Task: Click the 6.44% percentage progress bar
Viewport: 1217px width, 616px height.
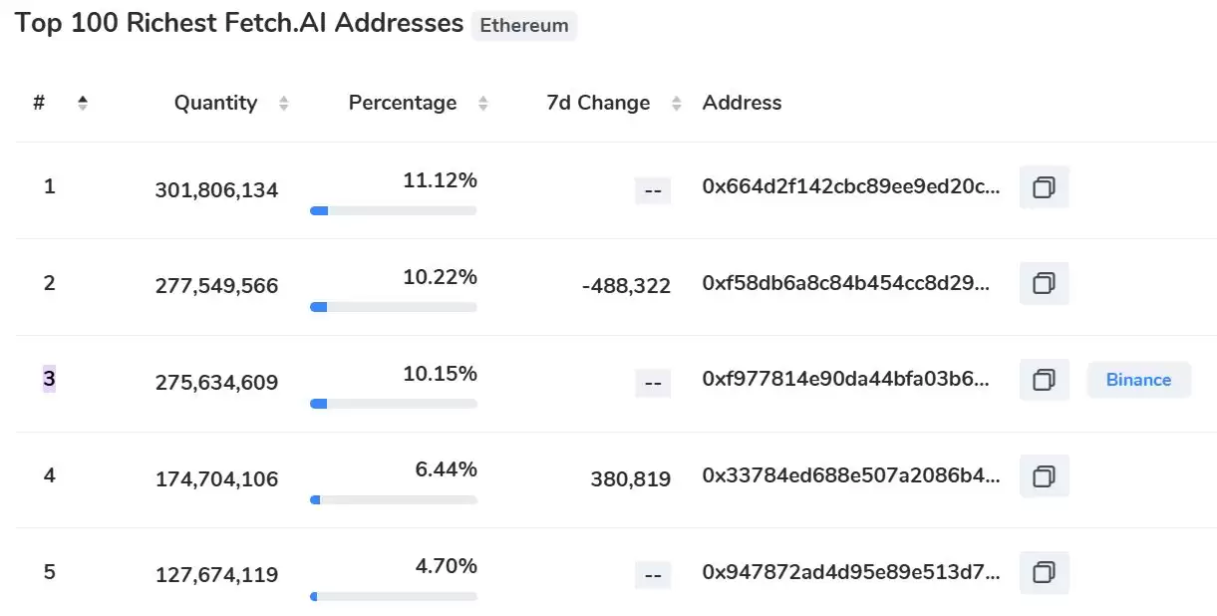Action: point(393,499)
